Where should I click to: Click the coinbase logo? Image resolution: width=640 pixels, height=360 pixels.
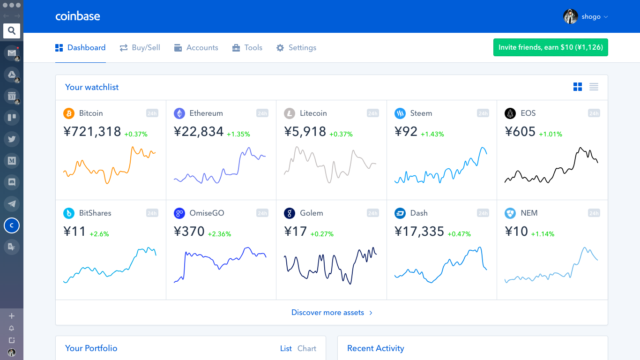pyautogui.click(x=78, y=16)
